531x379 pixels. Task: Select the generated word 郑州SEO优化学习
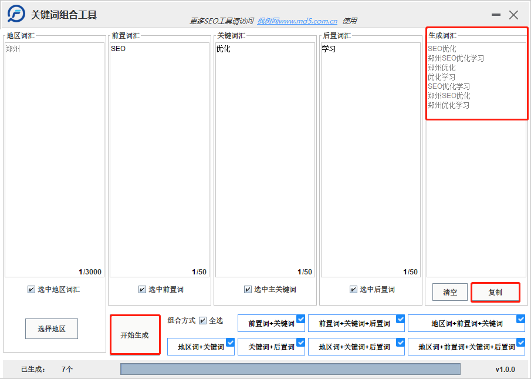[x=456, y=58]
